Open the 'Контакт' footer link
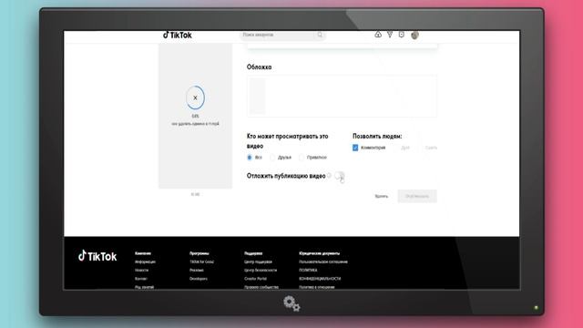Screen dimensions: 583x328 [141, 279]
